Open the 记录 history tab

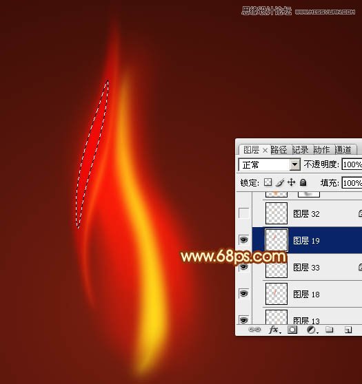click(300, 149)
